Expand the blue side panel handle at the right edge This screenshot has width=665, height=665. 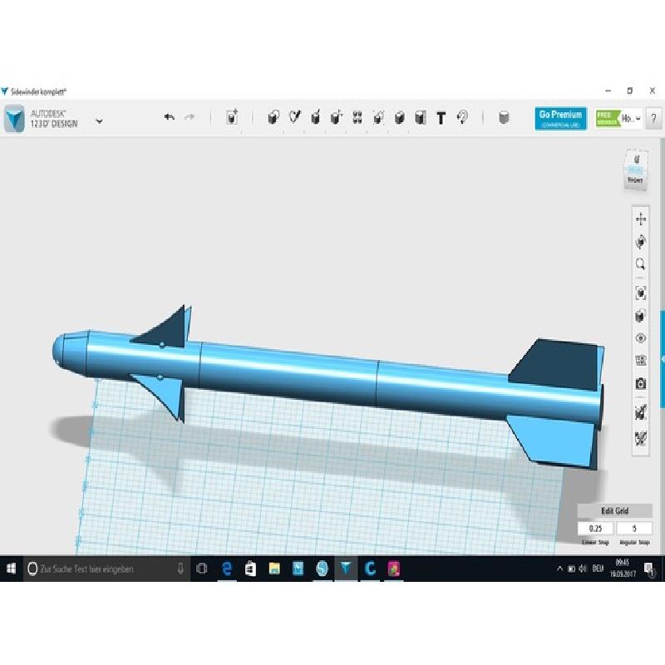(x=663, y=359)
